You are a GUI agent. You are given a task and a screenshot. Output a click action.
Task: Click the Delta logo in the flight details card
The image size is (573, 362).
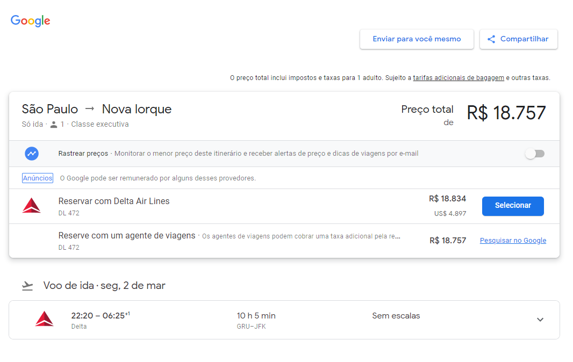pyautogui.click(x=44, y=318)
